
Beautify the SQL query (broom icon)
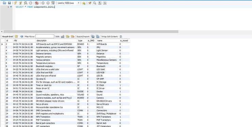(90, 3)
